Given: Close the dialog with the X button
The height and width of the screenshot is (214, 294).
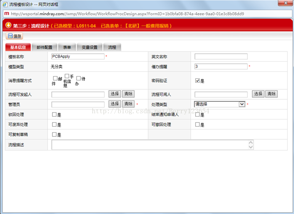Looking at the screenshot, I should (286, 3).
